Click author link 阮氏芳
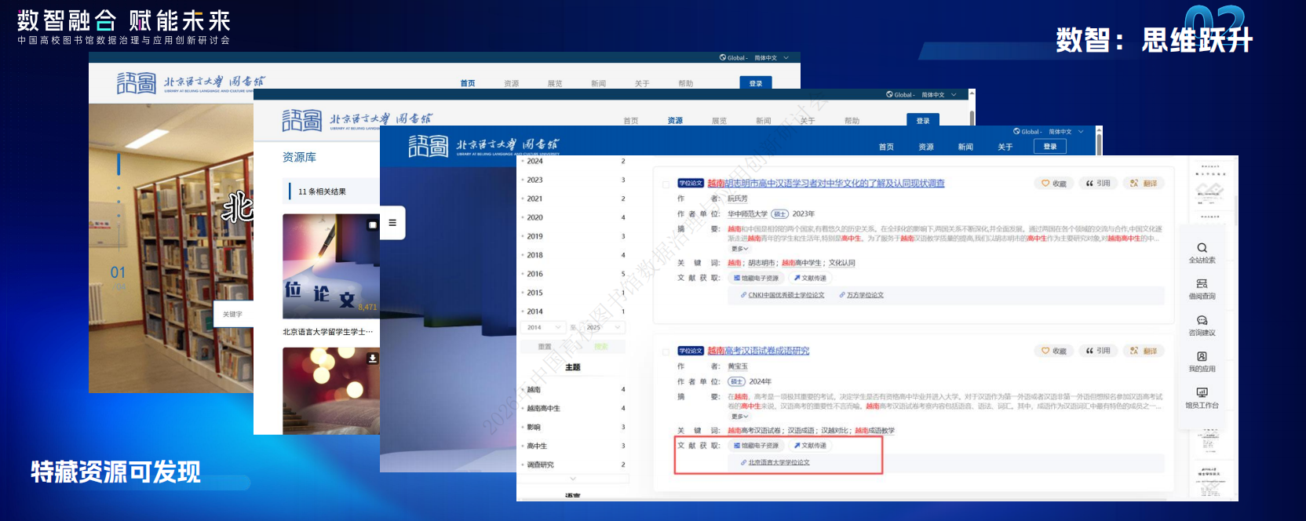The height and width of the screenshot is (521, 1306). coord(738,199)
